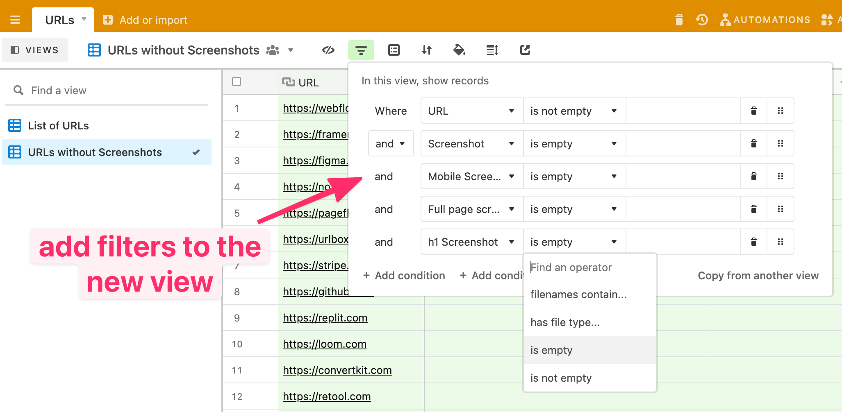Open the base trash icon
The width and height of the screenshot is (842, 412).
pyautogui.click(x=679, y=19)
